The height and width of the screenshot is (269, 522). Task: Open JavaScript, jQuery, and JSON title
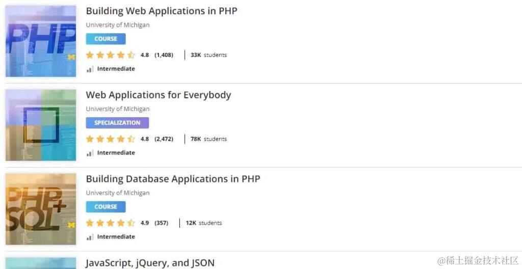150,263
